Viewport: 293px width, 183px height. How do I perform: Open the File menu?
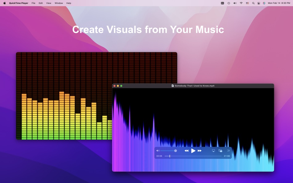(x=33, y=3)
